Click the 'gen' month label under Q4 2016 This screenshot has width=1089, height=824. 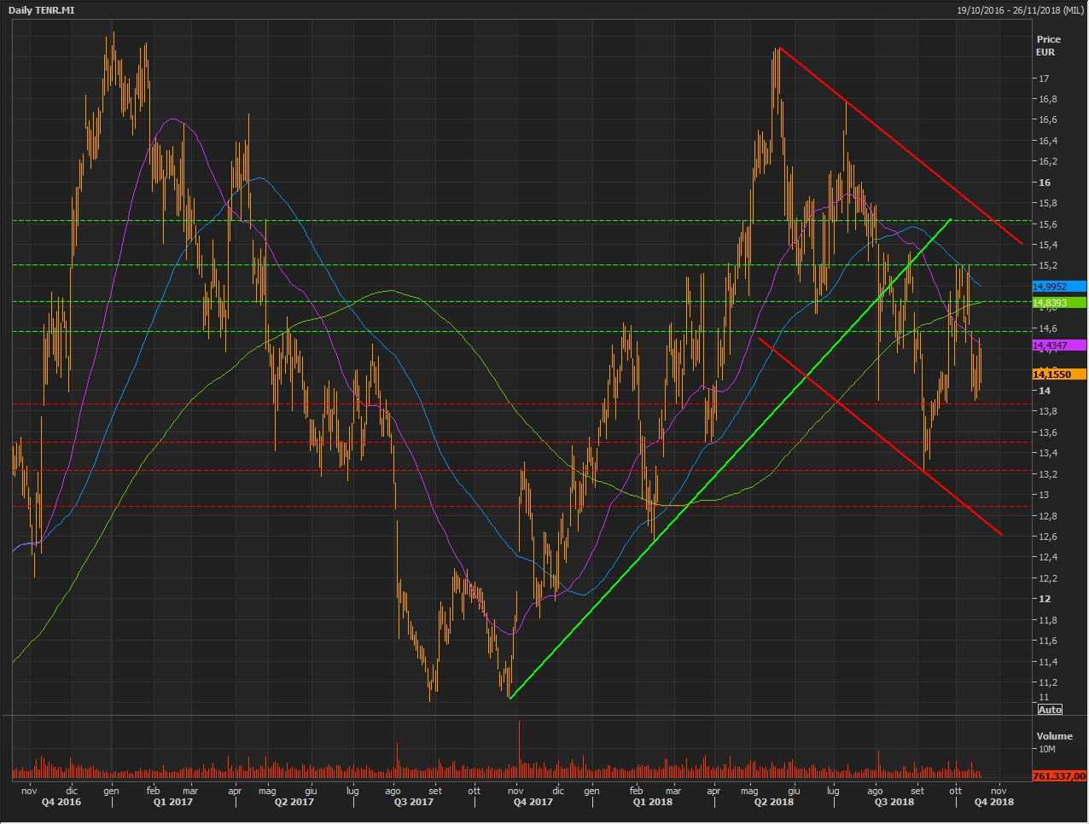[x=111, y=791]
